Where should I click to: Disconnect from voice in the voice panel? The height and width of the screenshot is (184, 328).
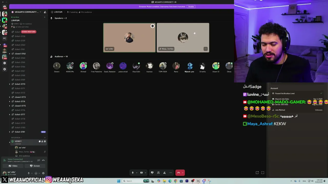pyautogui.click(x=43, y=160)
